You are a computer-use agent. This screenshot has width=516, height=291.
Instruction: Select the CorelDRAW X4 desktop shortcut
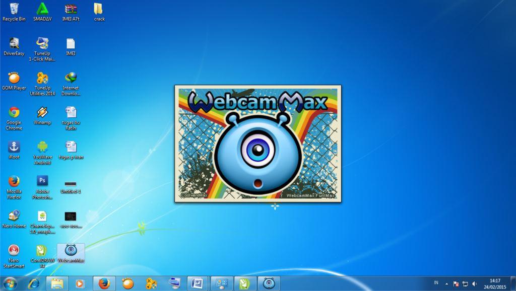42,256
